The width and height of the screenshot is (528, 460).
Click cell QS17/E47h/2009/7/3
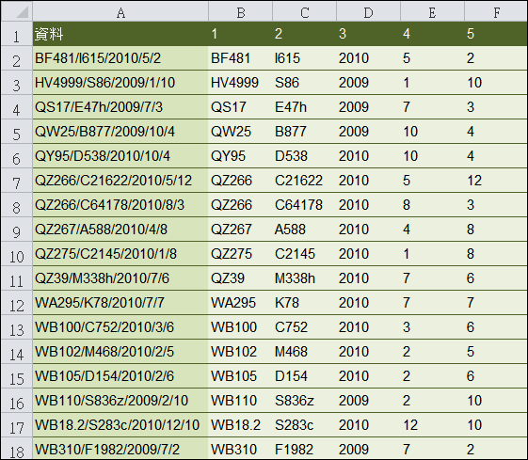(x=120, y=107)
